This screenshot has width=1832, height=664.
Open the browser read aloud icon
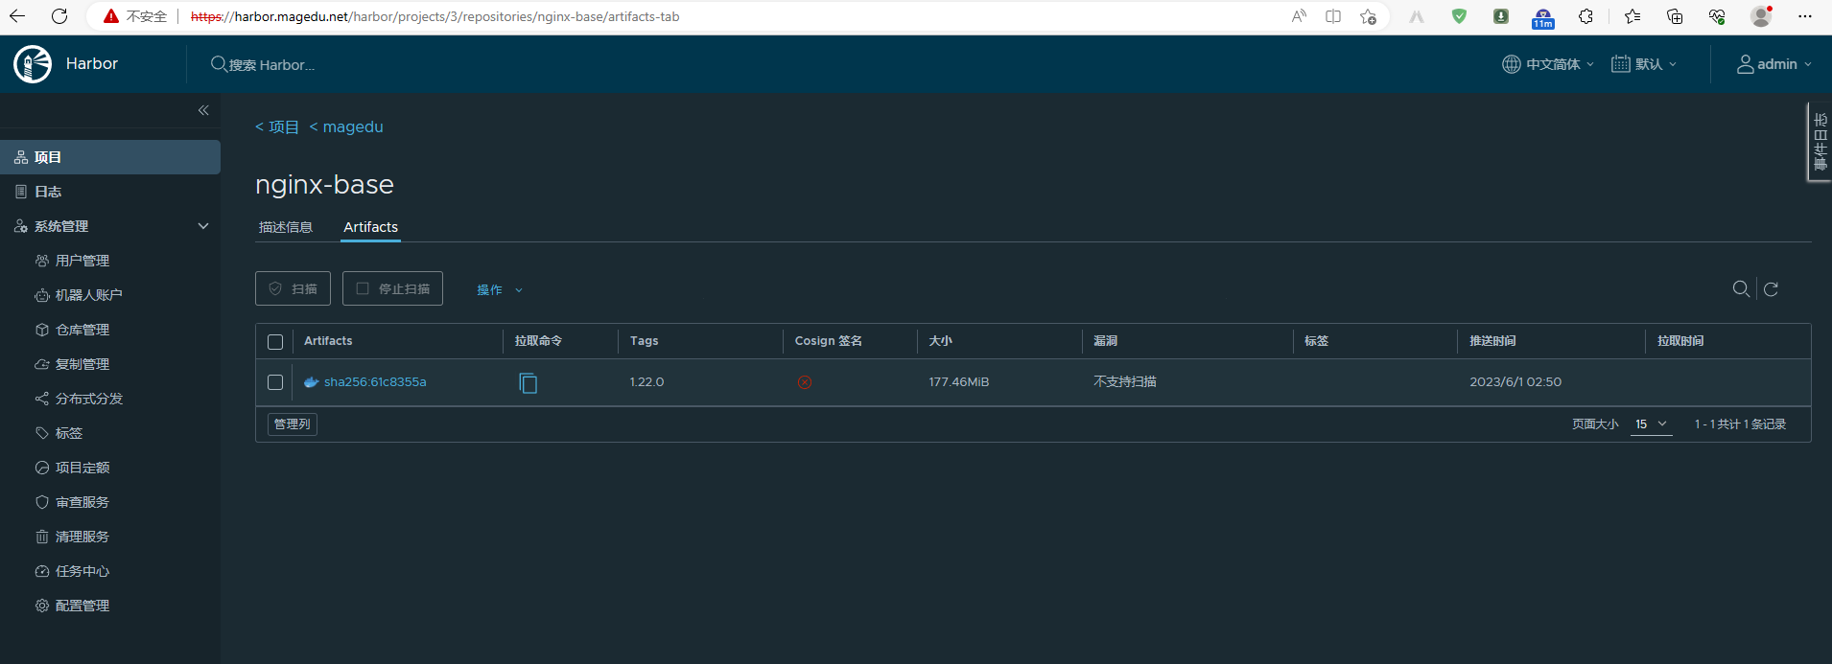pyautogui.click(x=1299, y=16)
